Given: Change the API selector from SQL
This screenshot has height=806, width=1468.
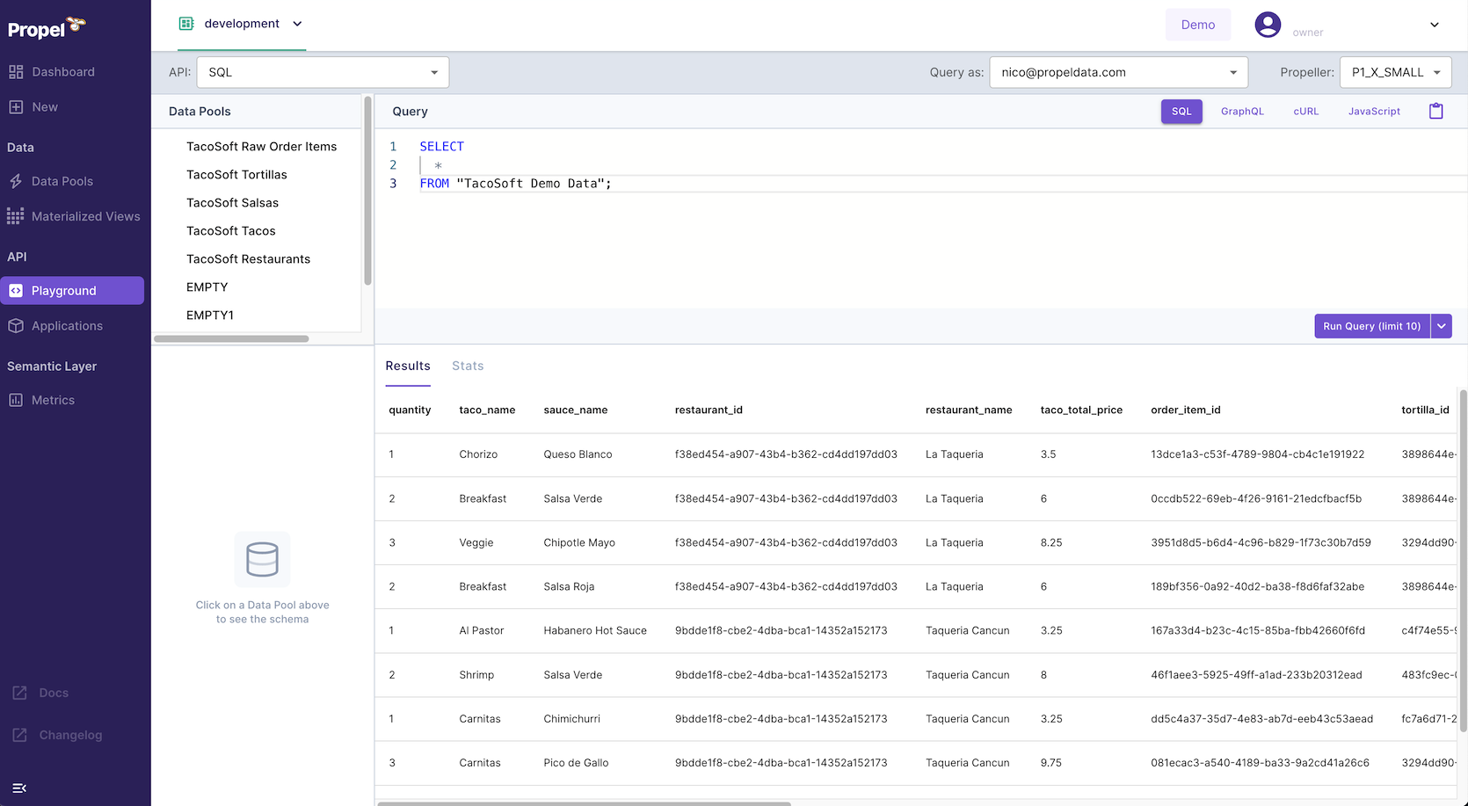Looking at the screenshot, I should click(322, 71).
